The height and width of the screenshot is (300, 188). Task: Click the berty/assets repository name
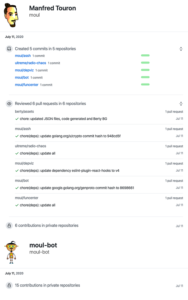[24, 112]
